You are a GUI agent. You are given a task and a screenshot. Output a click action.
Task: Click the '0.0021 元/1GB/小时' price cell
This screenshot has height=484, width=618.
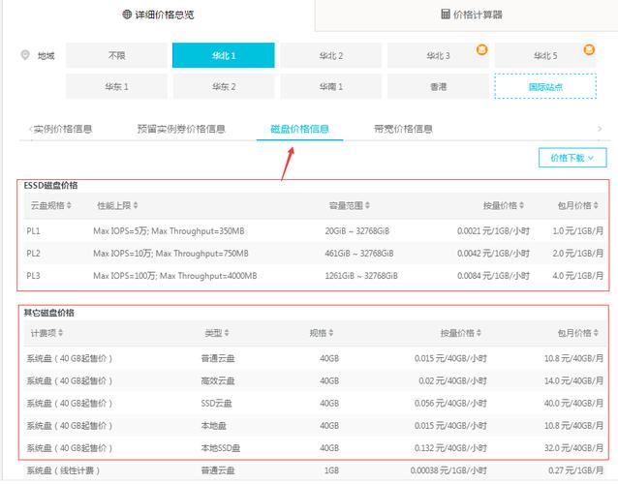coord(493,230)
